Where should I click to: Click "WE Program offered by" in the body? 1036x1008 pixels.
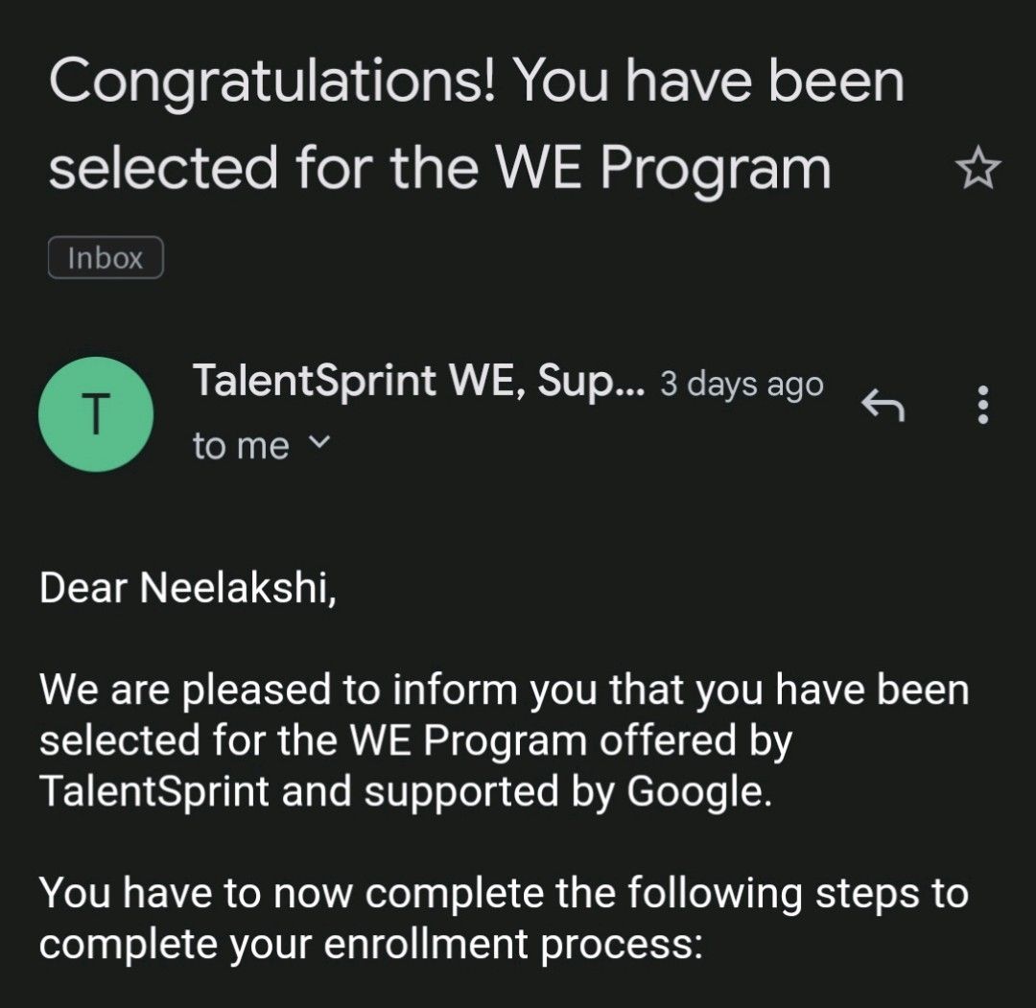[571, 740]
